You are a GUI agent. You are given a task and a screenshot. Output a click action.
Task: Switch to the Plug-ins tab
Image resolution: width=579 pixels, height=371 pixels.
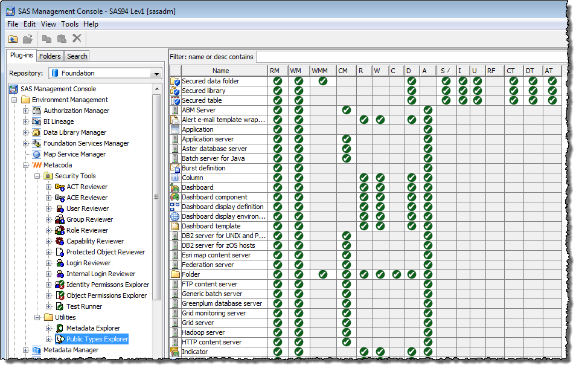tap(21, 56)
